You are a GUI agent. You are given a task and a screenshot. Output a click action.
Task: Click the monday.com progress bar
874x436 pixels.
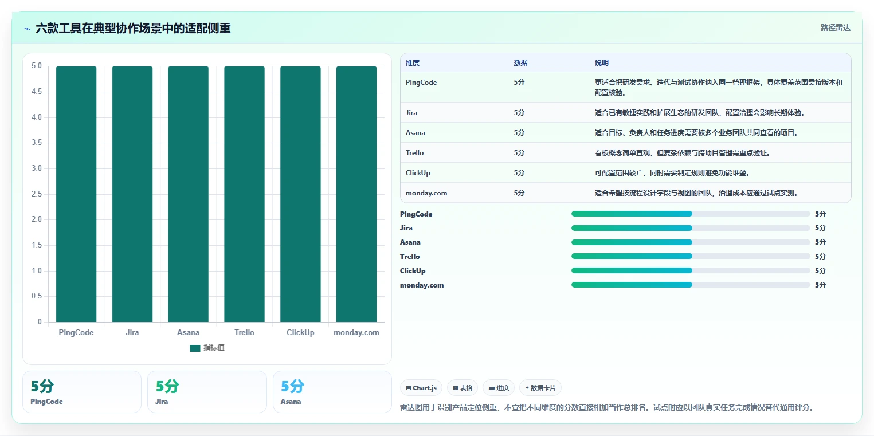click(691, 285)
